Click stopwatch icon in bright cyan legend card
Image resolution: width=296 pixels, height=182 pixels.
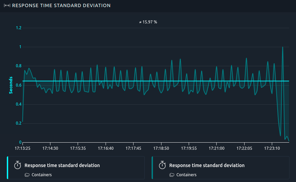pyautogui.click(x=18, y=165)
